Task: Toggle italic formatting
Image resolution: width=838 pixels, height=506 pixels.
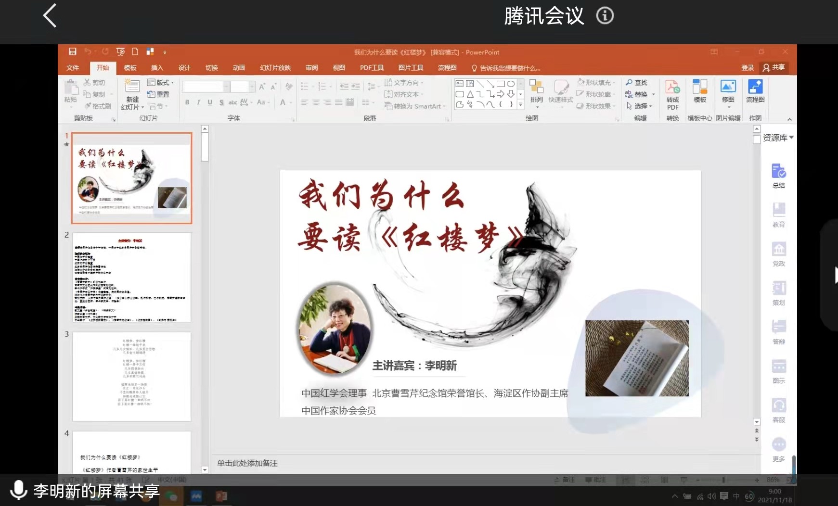Action: tap(198, 102)
